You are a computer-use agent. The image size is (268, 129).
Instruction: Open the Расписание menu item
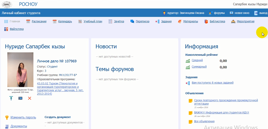pyautogui.click(x=39, y=21)
